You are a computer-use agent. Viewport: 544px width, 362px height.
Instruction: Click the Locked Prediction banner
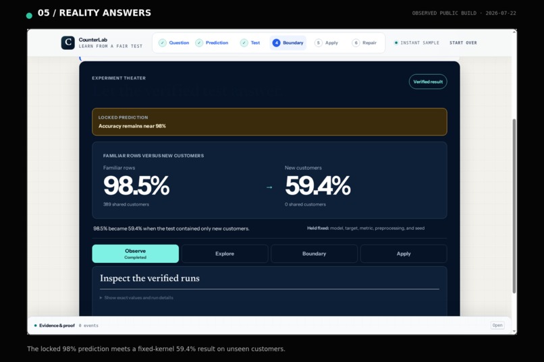coord(269,121)
